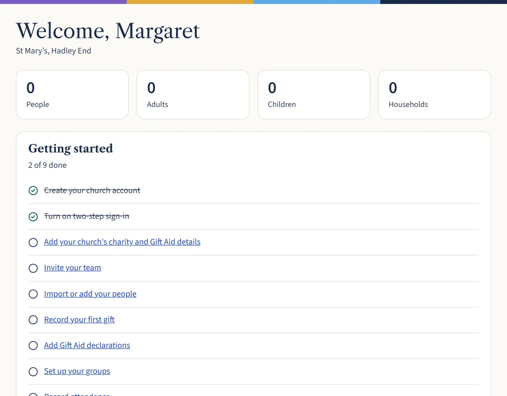
Task: Select the Adults count card
Action: click(193, 94)
